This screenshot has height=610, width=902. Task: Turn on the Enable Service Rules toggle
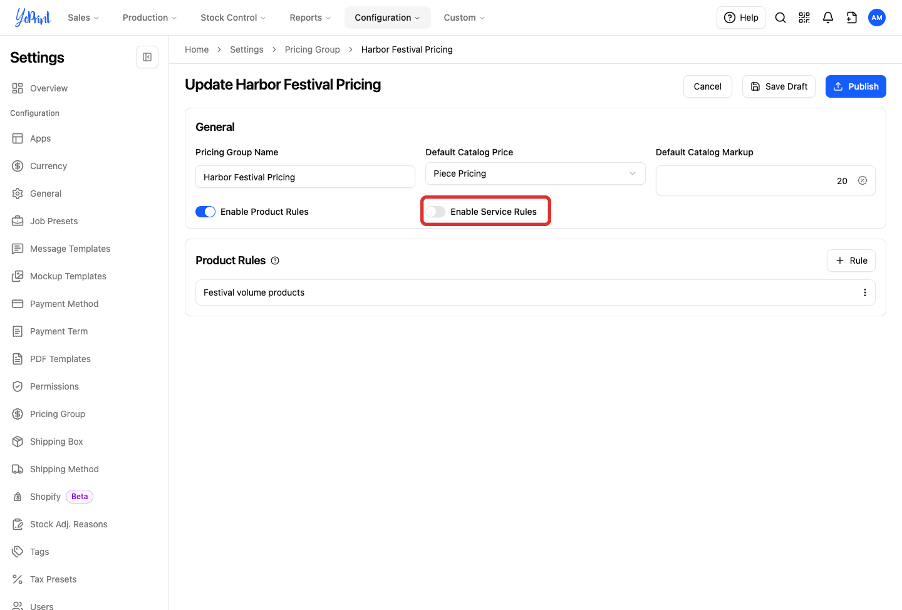coord(435,212)
